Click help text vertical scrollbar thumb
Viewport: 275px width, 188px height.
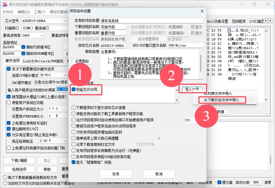point(201,63)
